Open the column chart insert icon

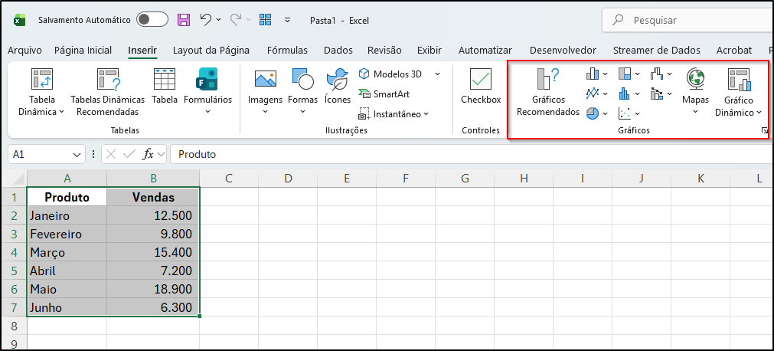(x=593, y=74)
